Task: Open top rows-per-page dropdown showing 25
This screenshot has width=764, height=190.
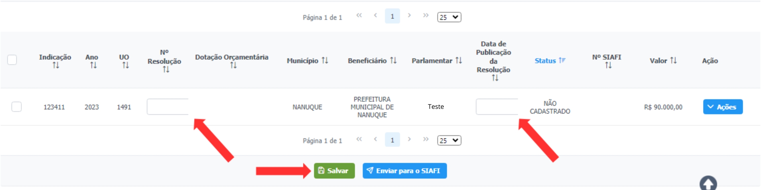Action: pyautogui.click(x=449, y=17)
